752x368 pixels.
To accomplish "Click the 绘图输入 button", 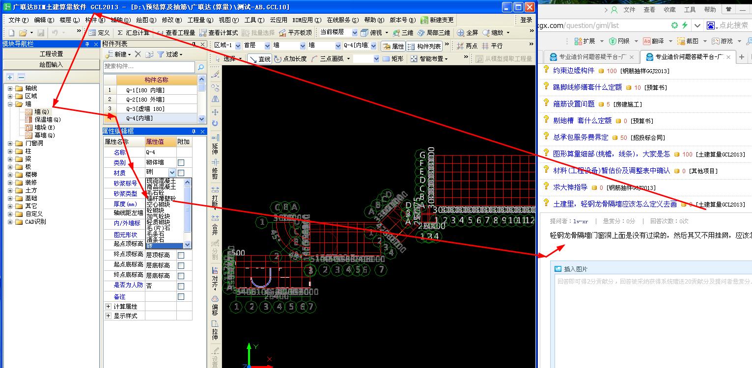I will click(52, 64).
